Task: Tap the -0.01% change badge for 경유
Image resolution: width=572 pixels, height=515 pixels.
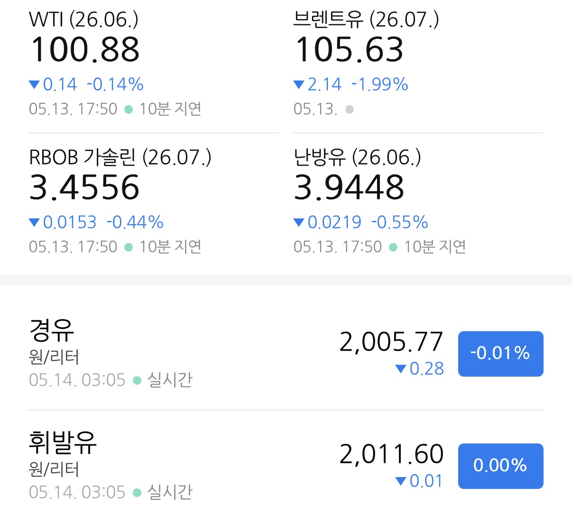Action: click(500, 353)
